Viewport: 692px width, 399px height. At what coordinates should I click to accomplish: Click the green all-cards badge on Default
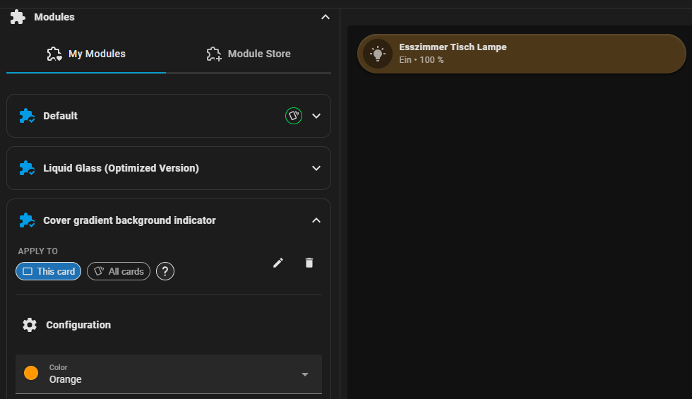click(294, 116)
